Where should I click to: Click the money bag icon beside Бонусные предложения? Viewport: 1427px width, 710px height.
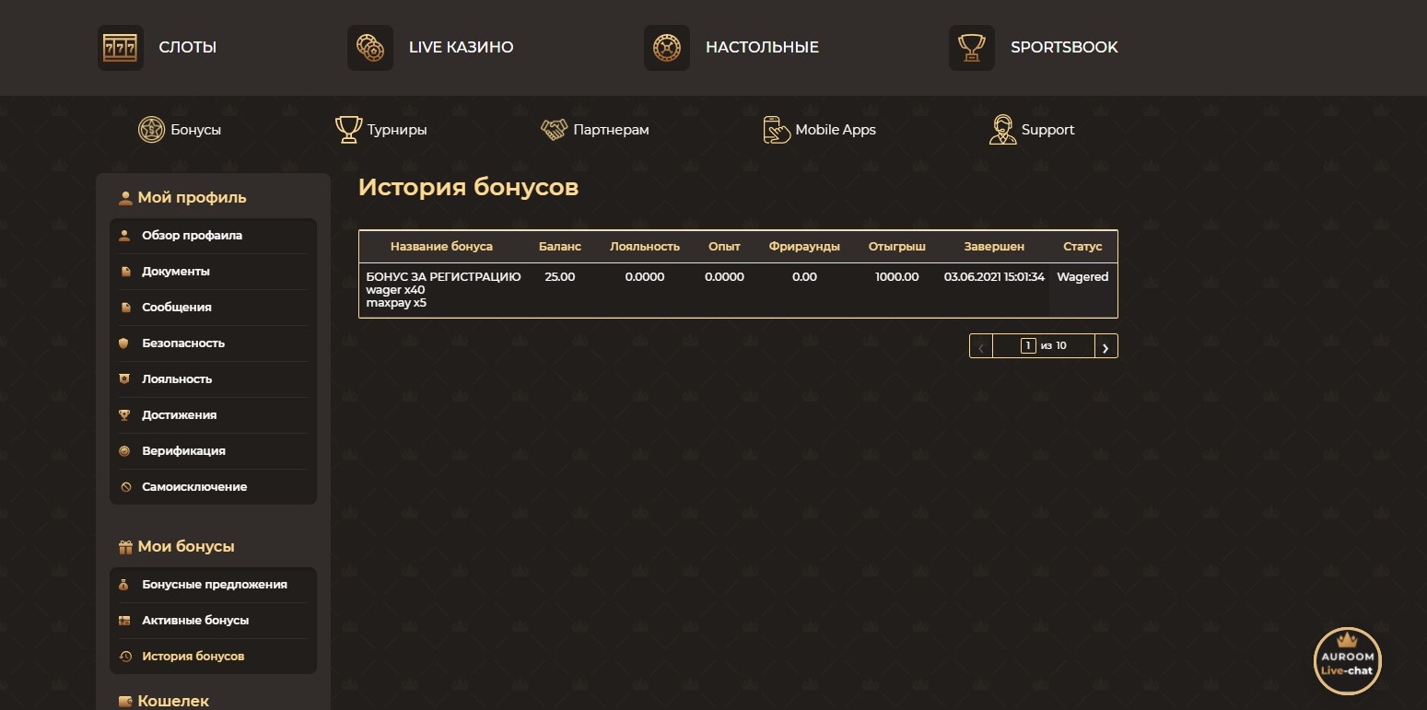pos(124,585)
